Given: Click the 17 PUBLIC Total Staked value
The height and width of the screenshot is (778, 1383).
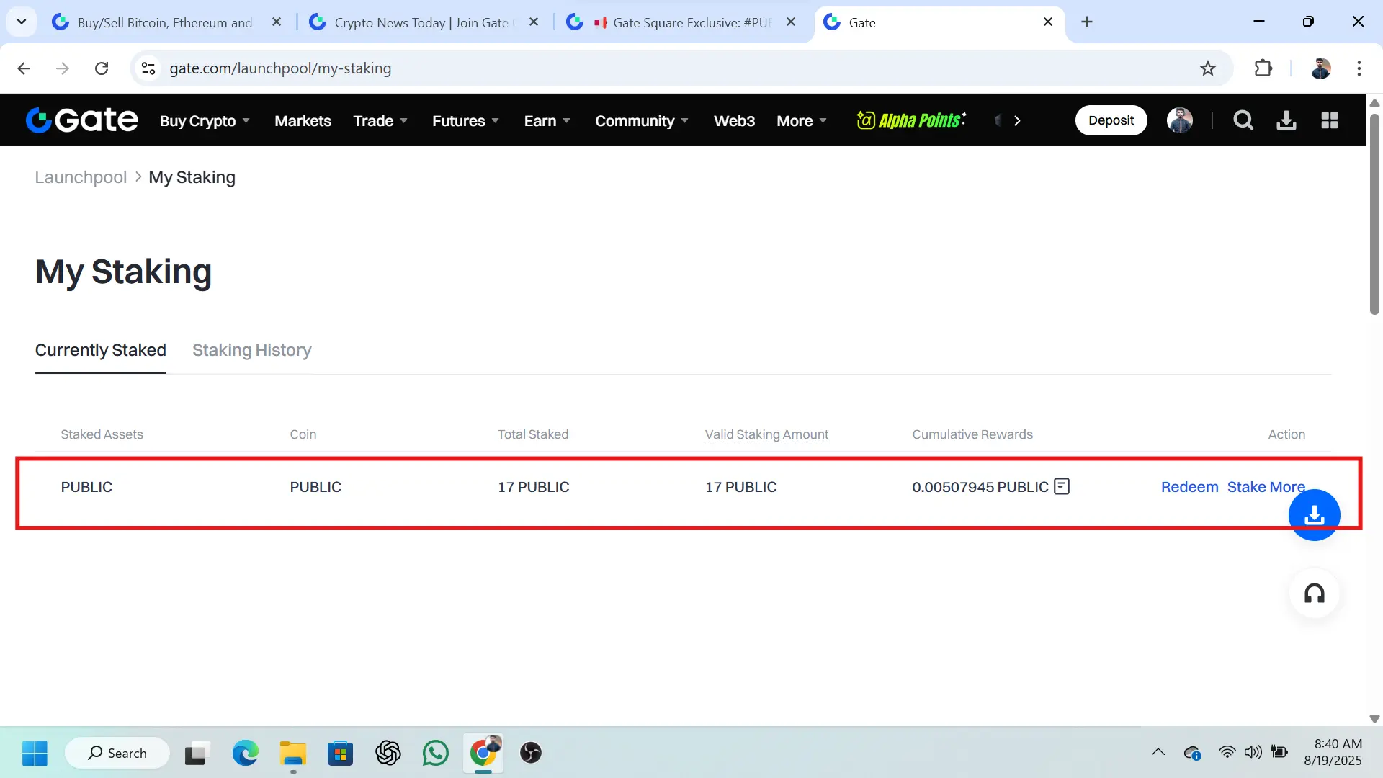Looking at the screenshot, I should coord(533,487).
